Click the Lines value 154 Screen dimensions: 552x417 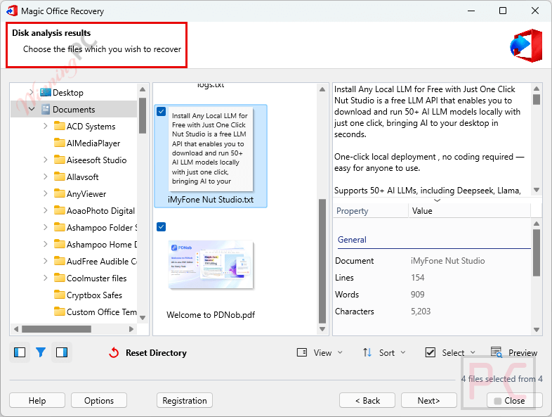coord(418,277)
